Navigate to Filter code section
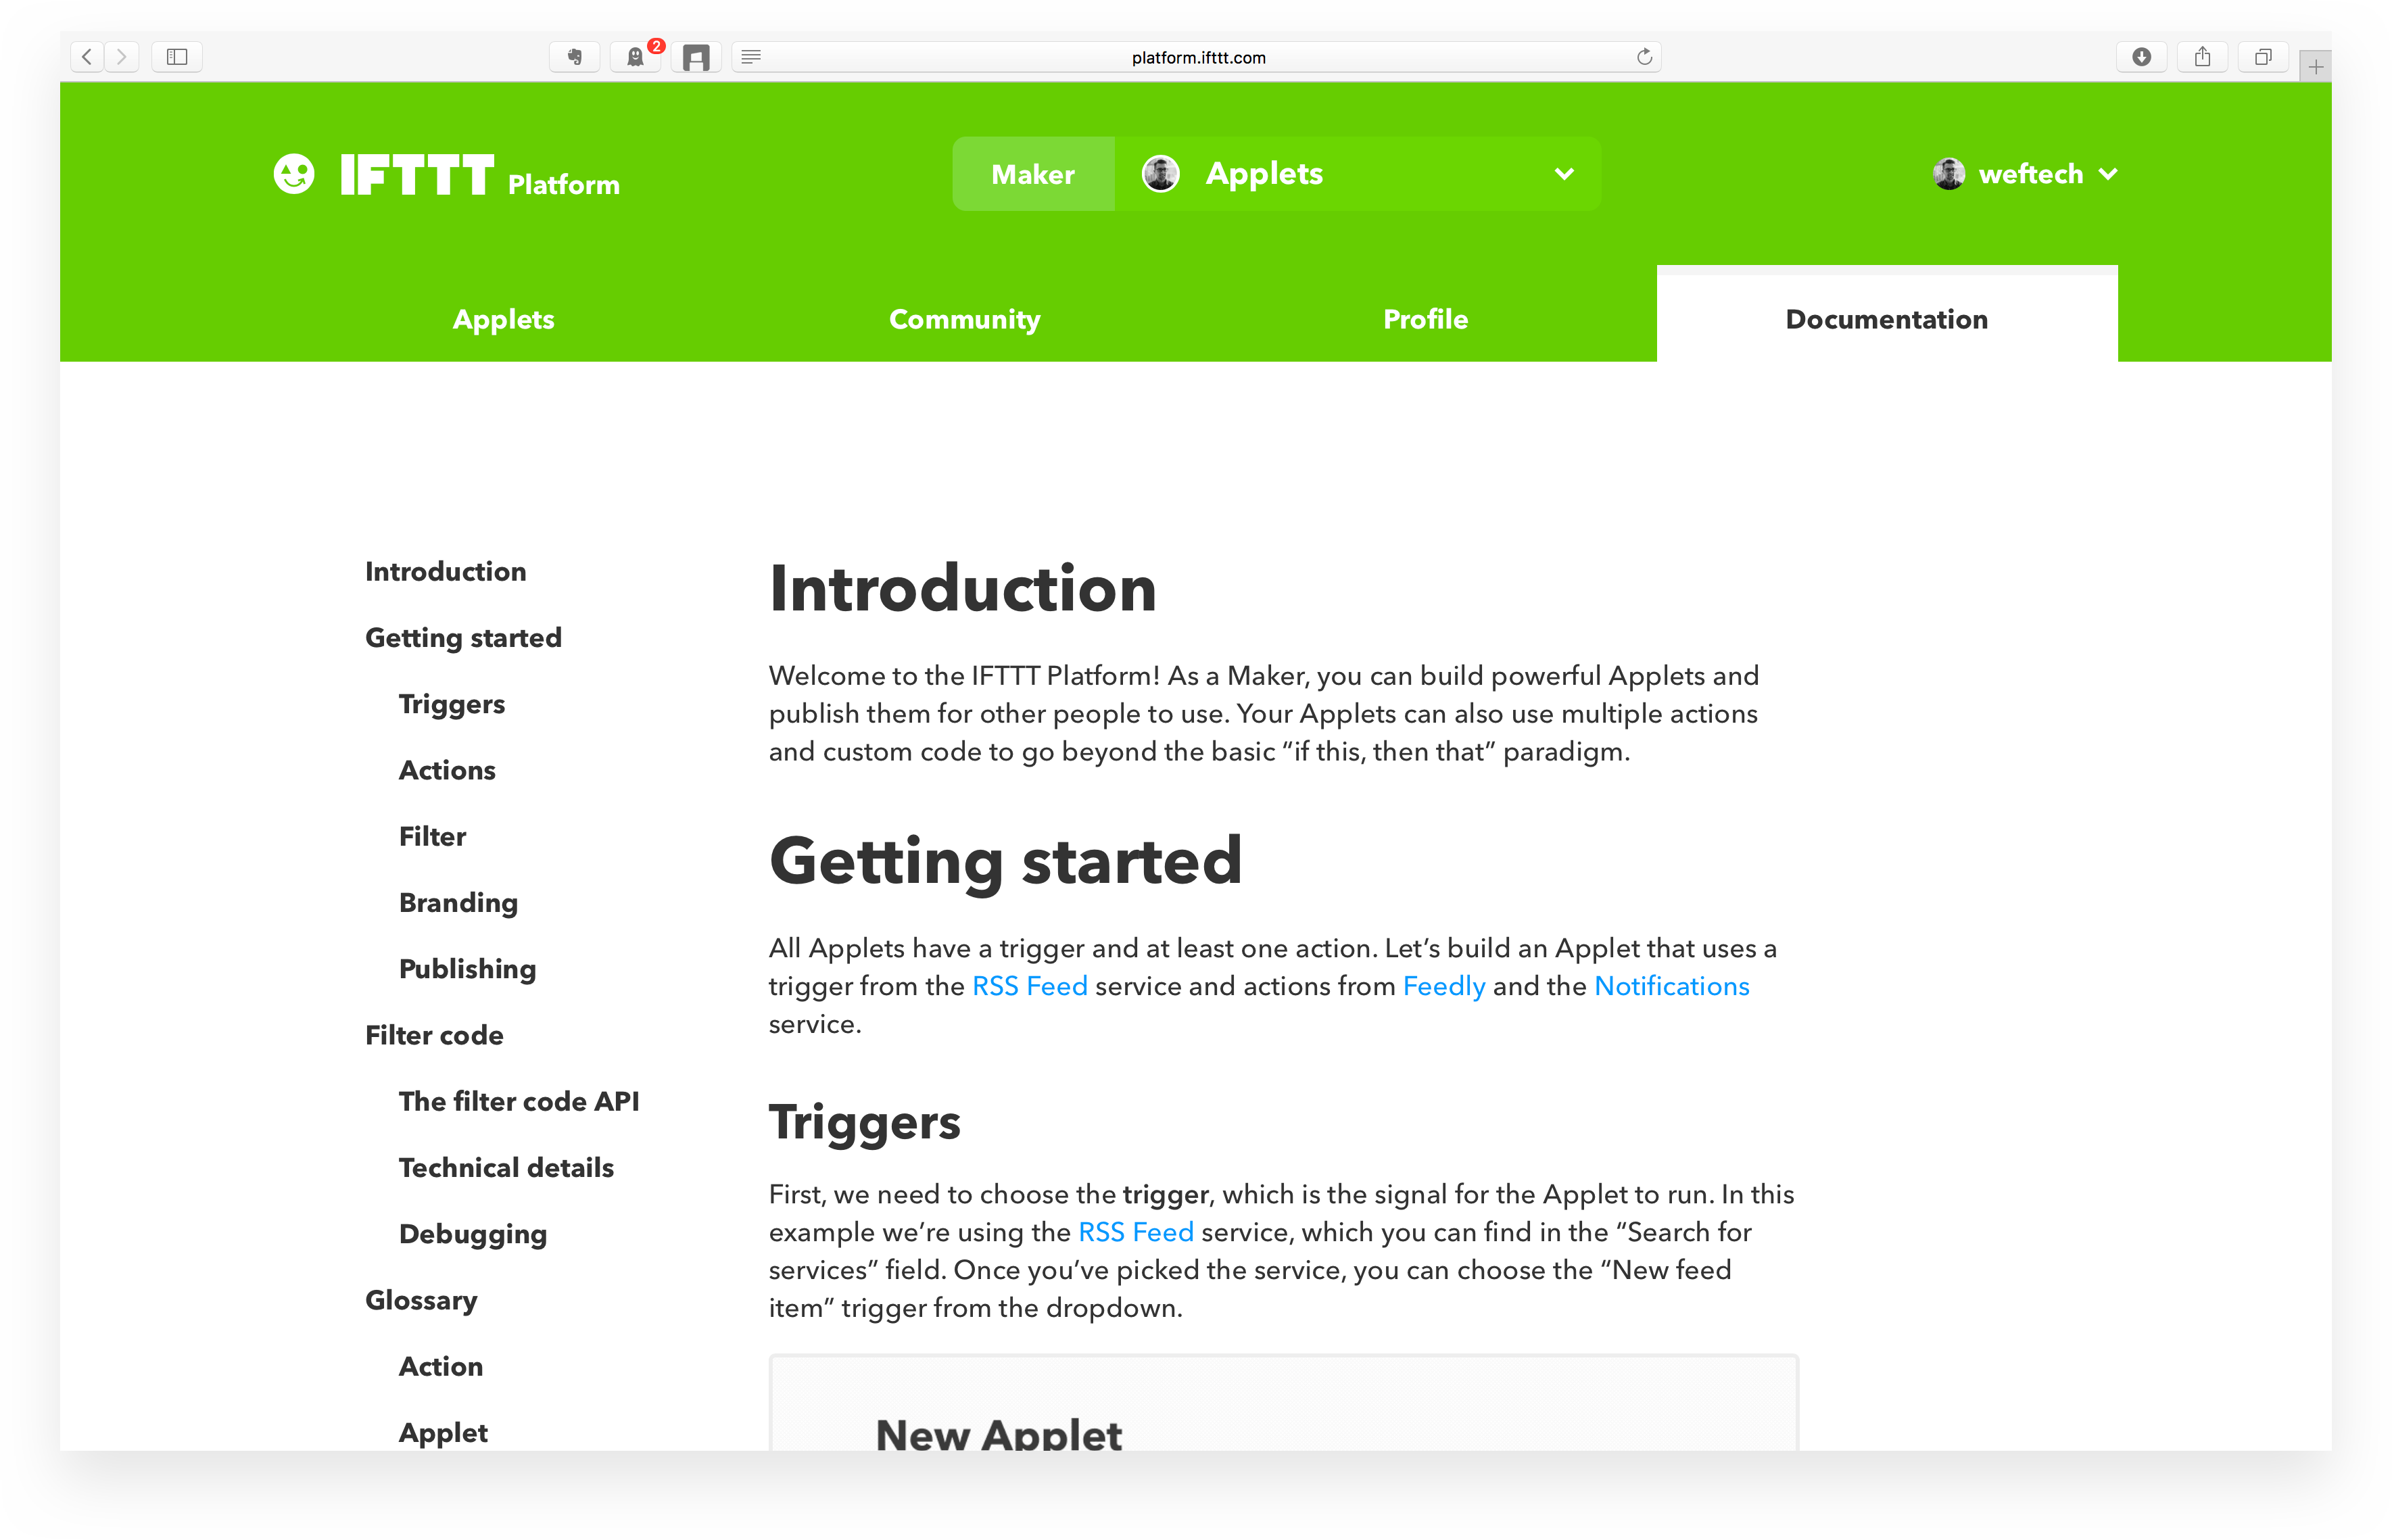 (434, 1034)
